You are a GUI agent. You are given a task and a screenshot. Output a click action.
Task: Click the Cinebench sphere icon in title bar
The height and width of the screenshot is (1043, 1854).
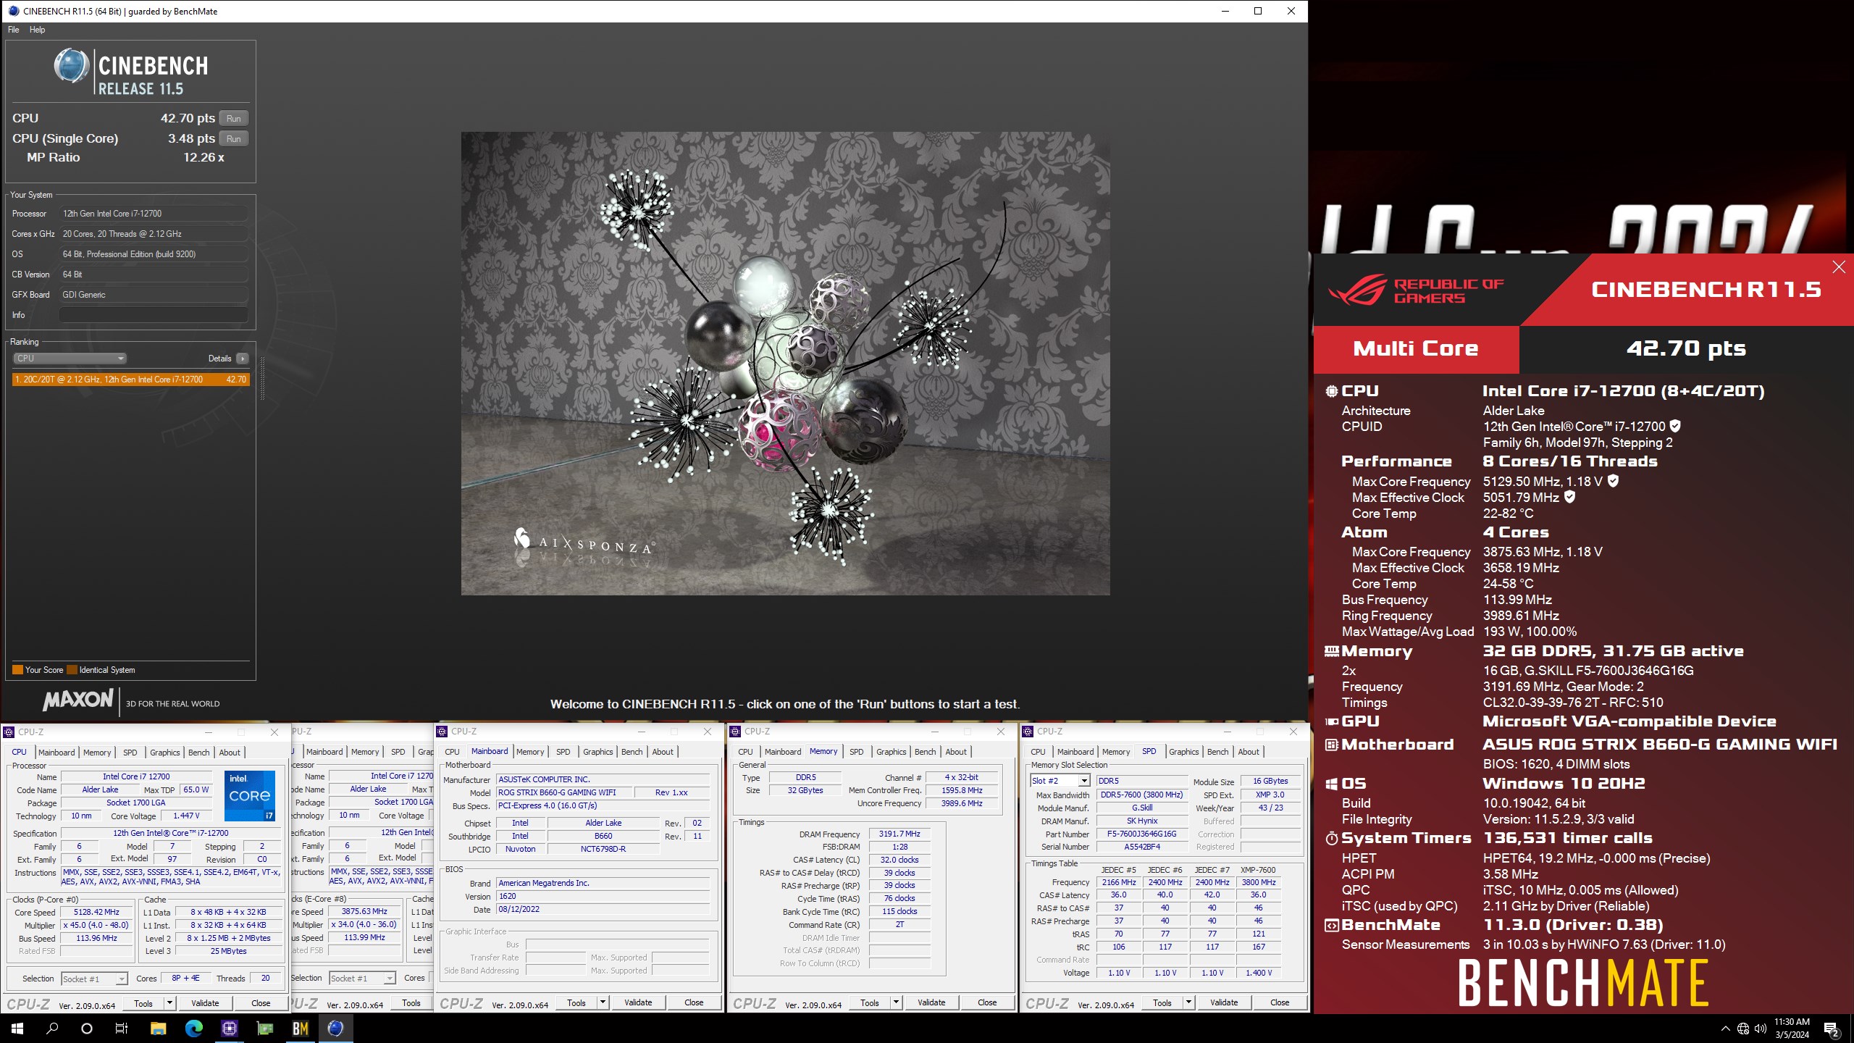(x=13, y=11)
